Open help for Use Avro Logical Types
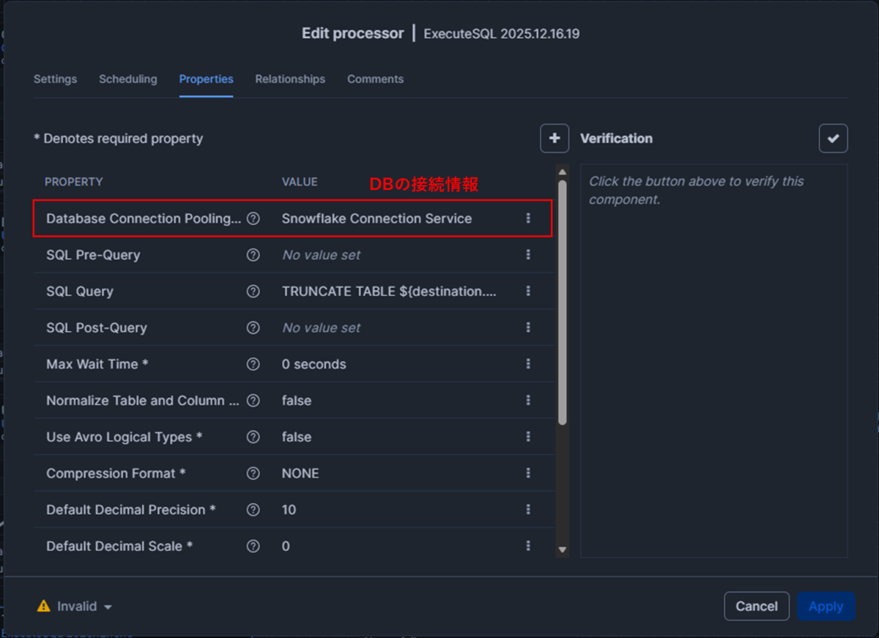 point(253,437)
